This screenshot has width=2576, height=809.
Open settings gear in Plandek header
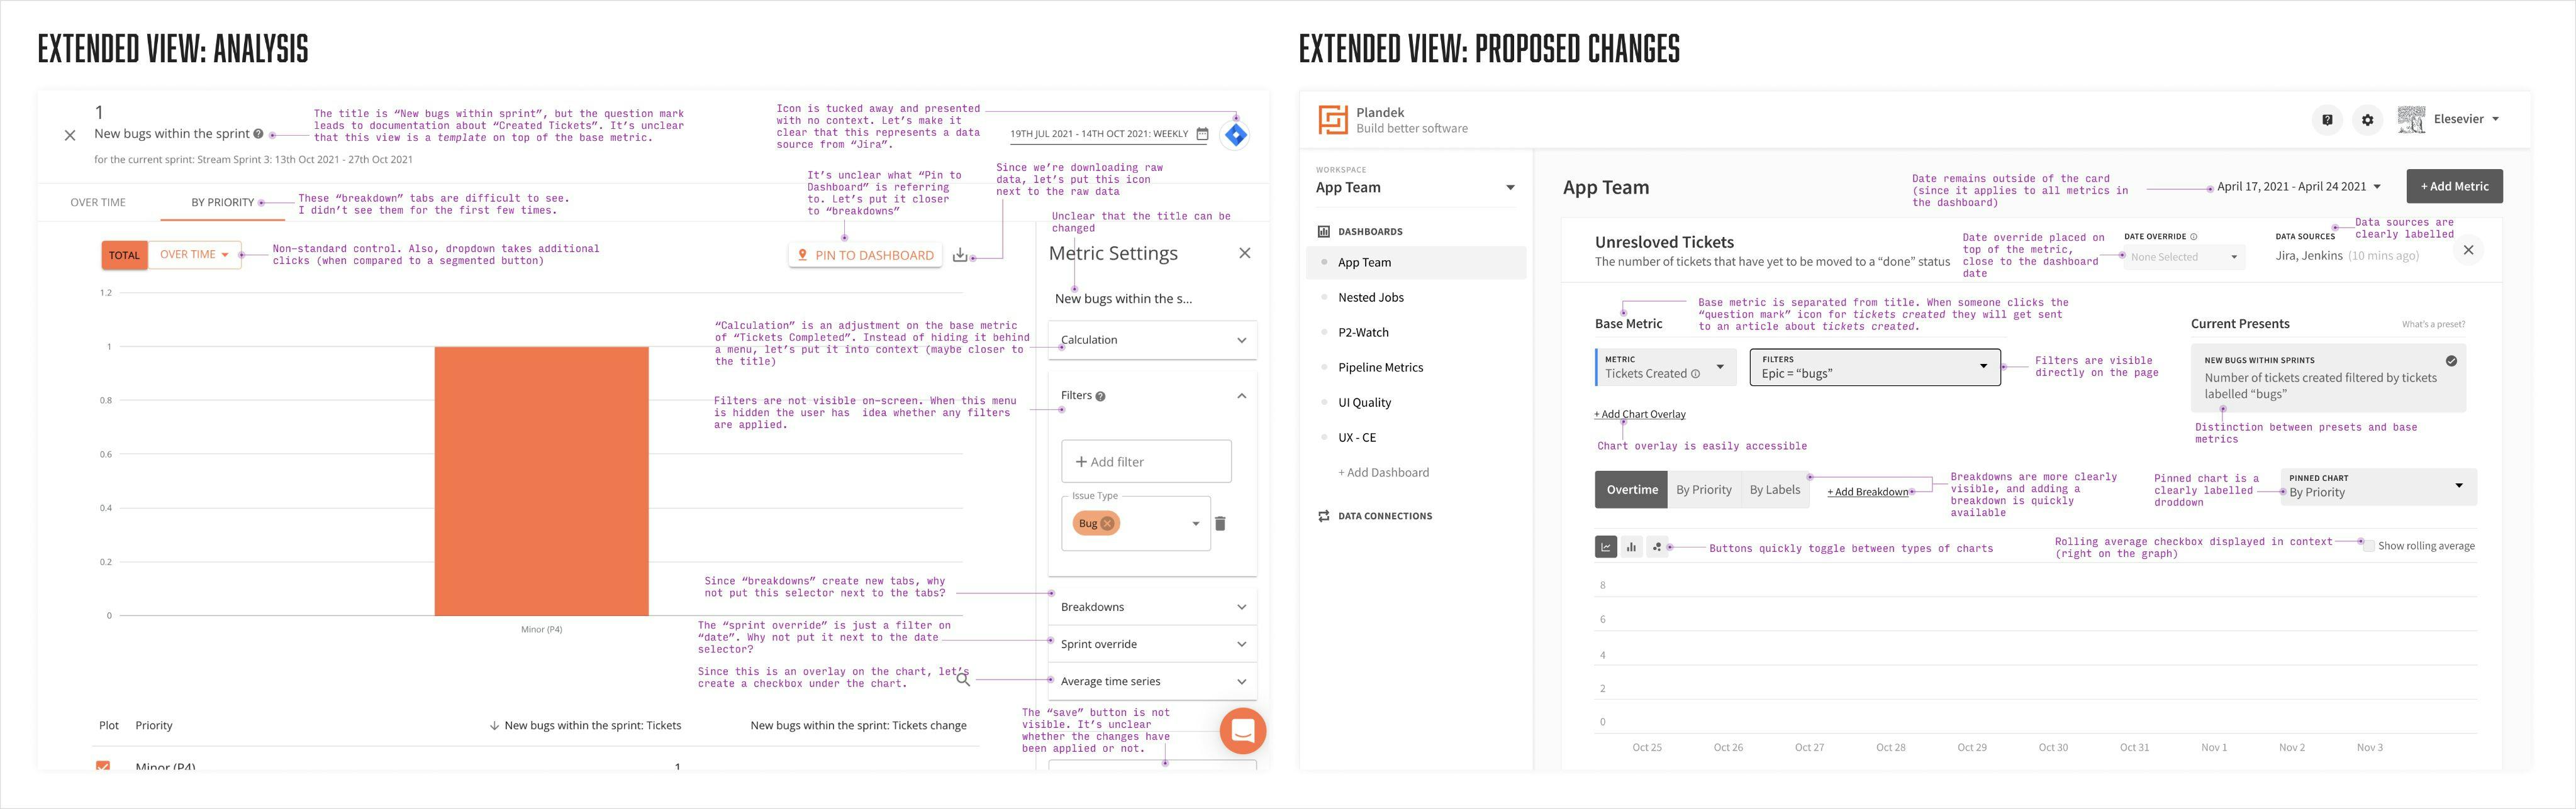2367,120
